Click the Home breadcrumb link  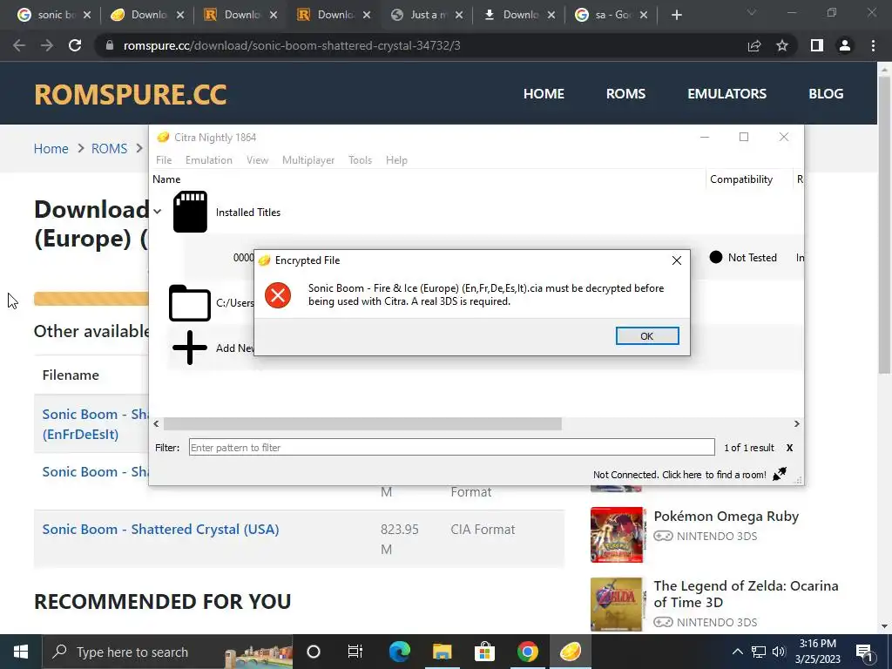pos(51,148)
